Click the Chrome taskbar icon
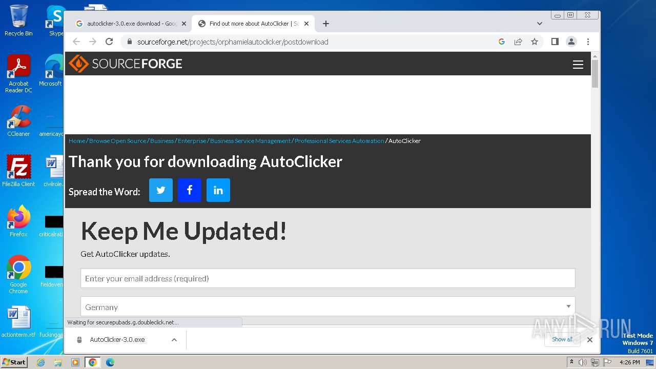 [x=92, y=362]
